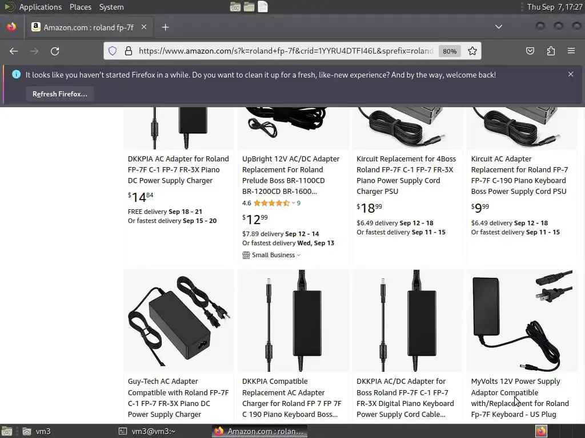Select the Amazon.com : roland fp-7f tab

pyautogui.click(x=89, y=27)
